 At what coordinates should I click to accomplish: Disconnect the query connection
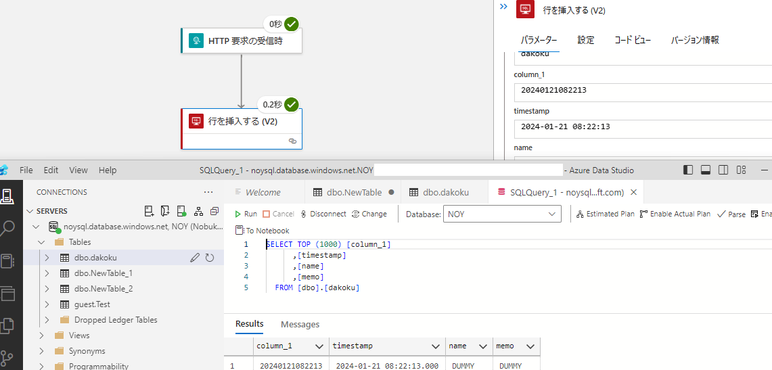(323, 214)
